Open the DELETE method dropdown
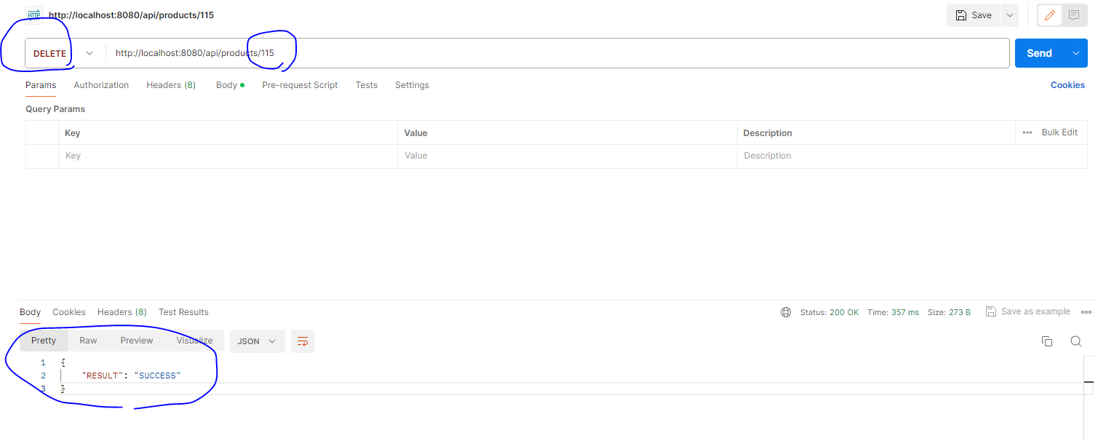This screenshot has height=441, width=1098. pyautogui.click(x=64, y=53)
